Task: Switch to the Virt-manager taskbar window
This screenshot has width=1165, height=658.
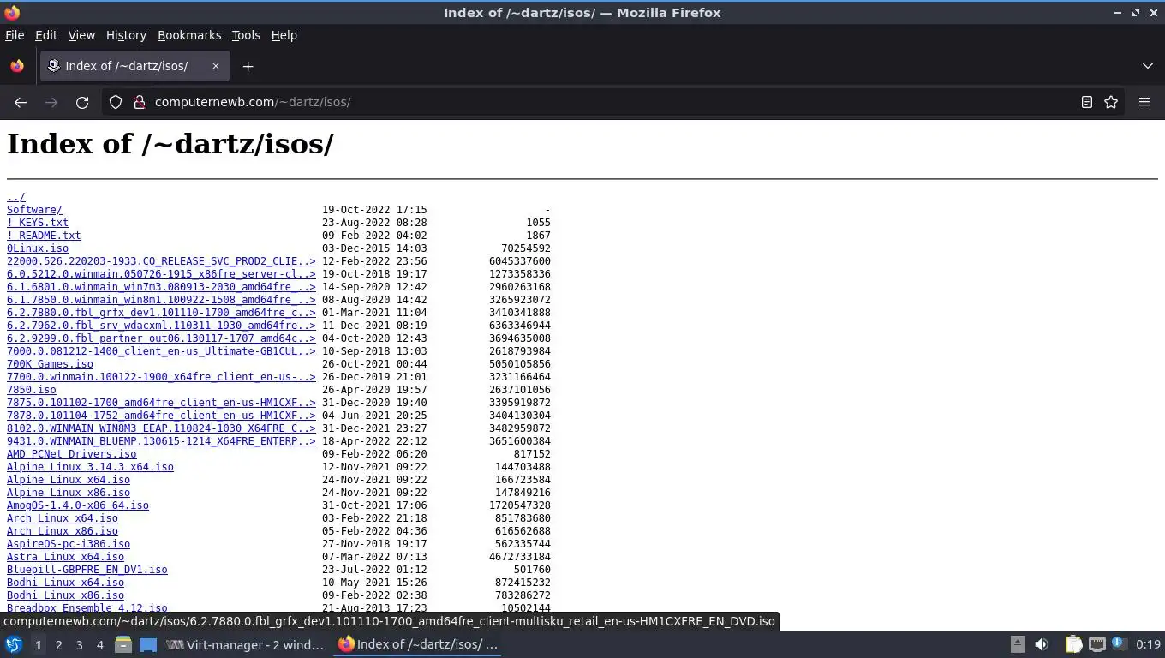Action: pos(245,644)
